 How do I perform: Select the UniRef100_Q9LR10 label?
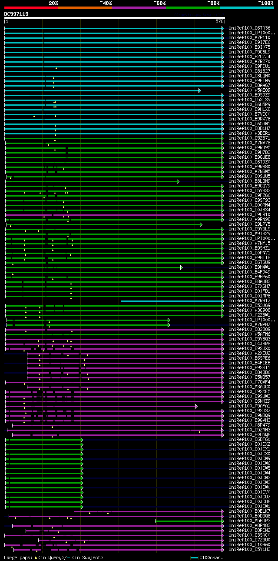point(249,215)
